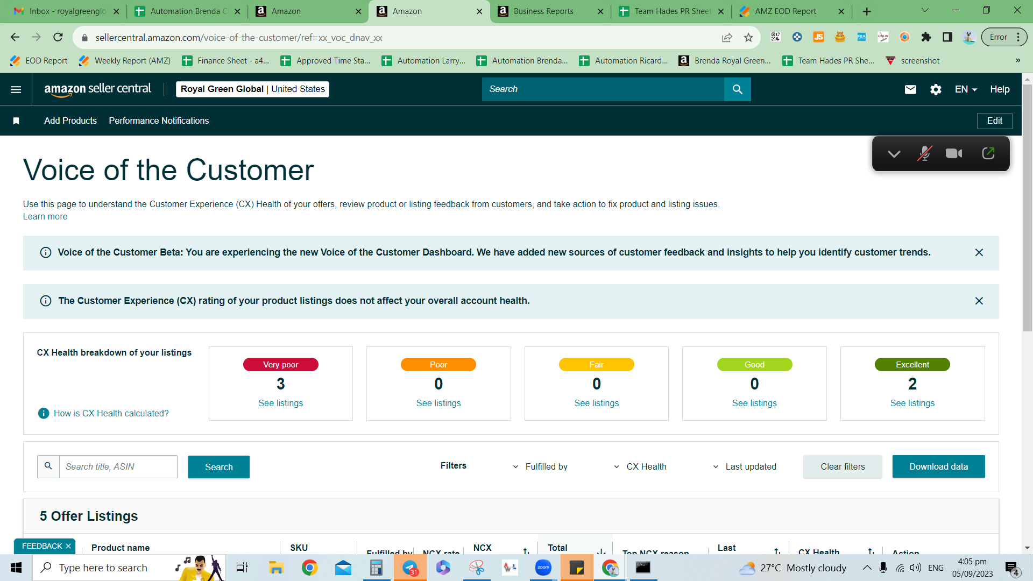Open the Learn more link
Viewport: 1033px width, 581px height.
pos(45,217)
